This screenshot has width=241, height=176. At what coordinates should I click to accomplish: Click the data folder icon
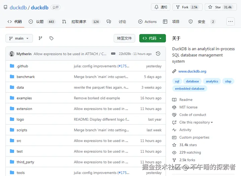pos(12,87)
